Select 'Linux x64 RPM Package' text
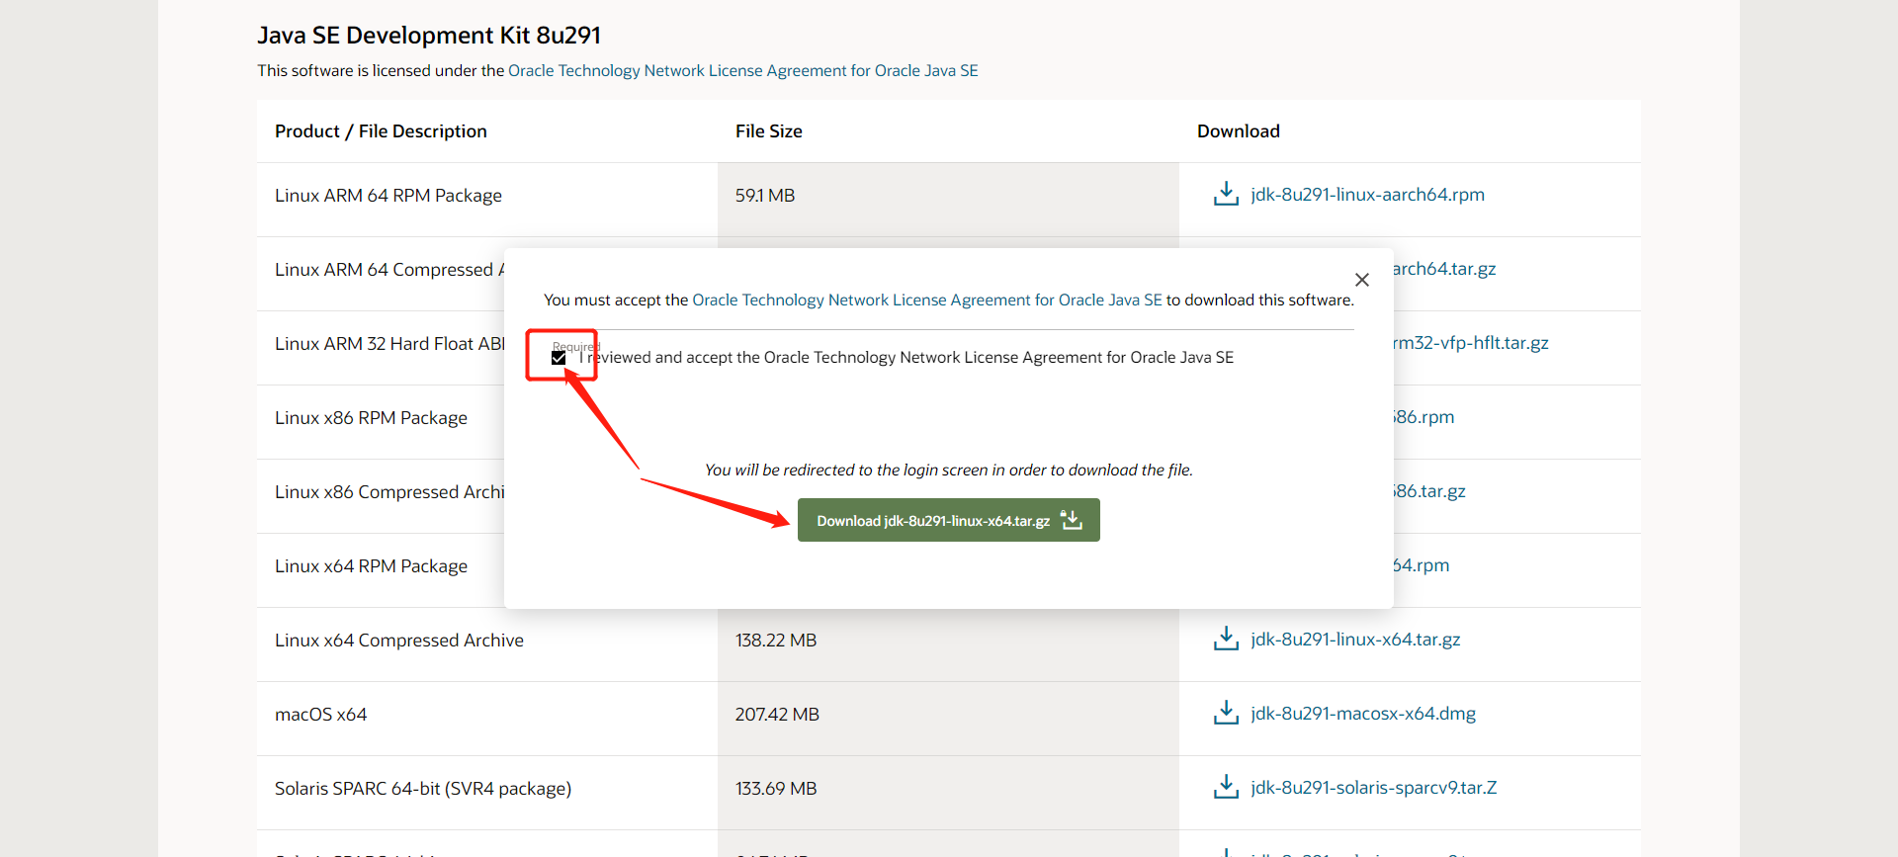 (371, 566)
